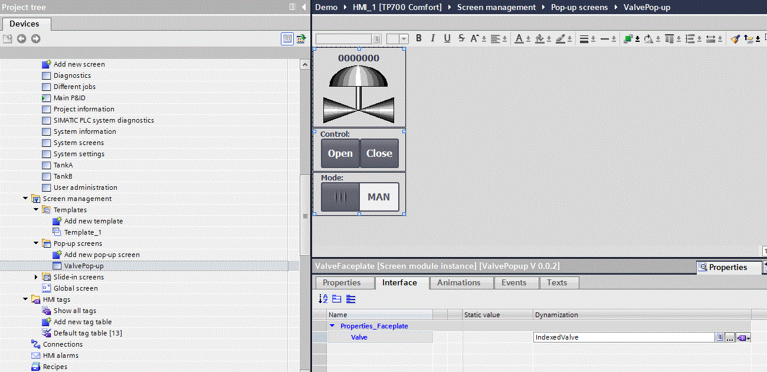The width and height of the screenshot is (767, 372).
Task: Collapse the Screen management tree node
Action: click(x=25, y=199)
